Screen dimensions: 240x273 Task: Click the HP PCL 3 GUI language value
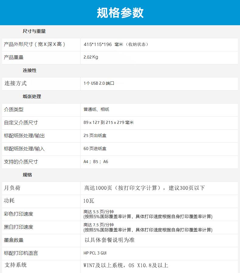(95, 253)
